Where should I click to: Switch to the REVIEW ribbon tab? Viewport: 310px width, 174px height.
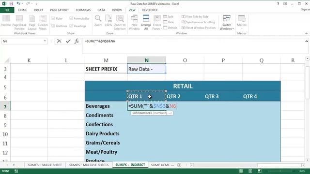coord(117,10)
